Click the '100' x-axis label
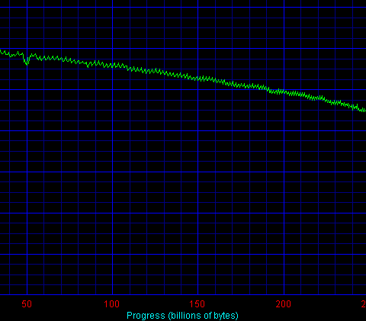The height and width of the screenshot is (321, 366). [112, 304]
